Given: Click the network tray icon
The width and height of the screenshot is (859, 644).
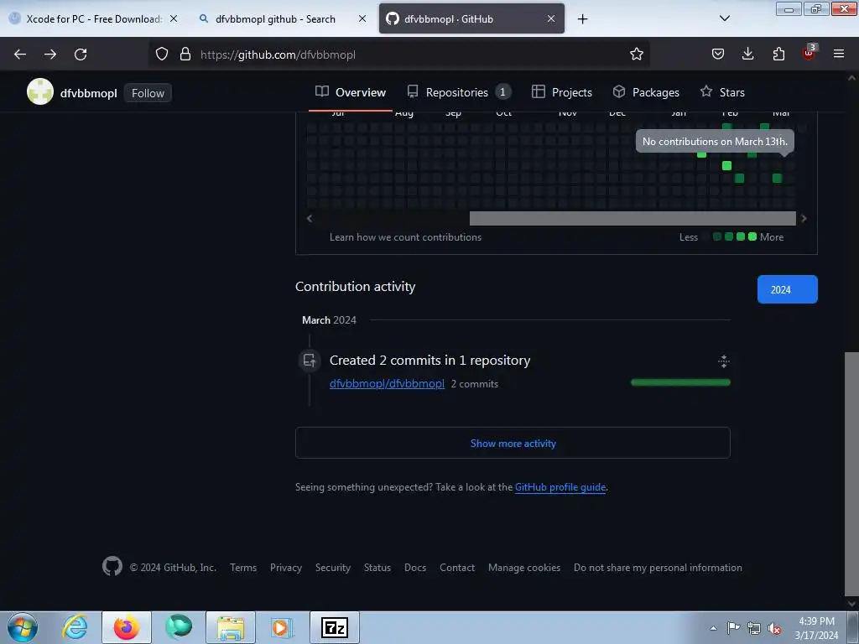Looking at the screenshot, I should click(x=754, y=628).
